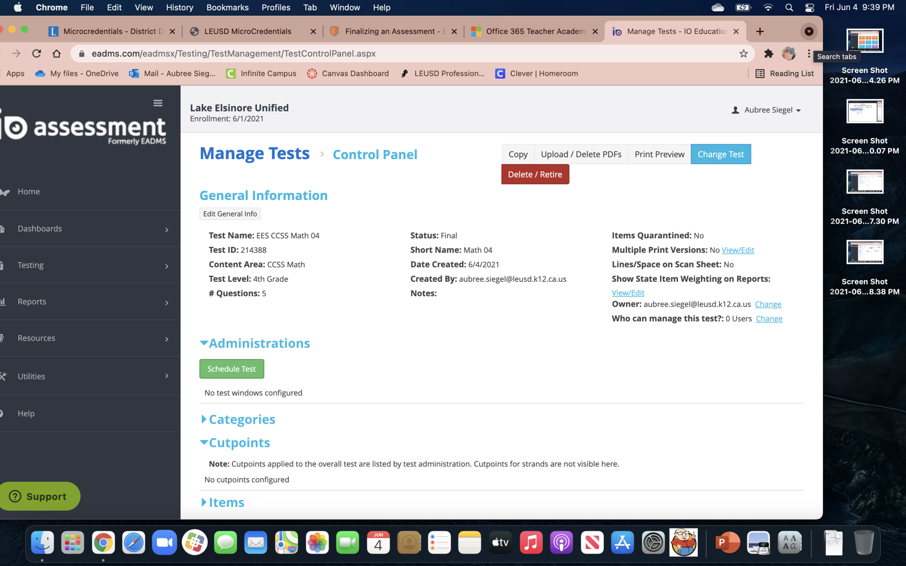Open Reading List in bookmarks bar
Screen dimensions: 906x566
[784, 73]
